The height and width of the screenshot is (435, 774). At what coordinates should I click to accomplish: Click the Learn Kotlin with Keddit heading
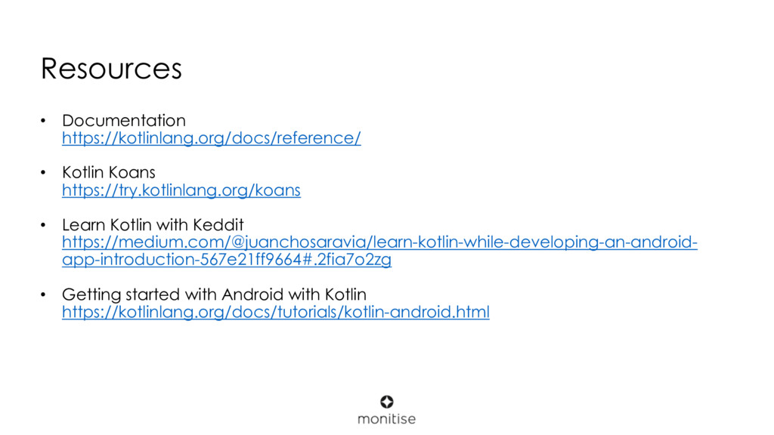pyautogui.click(x=153, y=225)
